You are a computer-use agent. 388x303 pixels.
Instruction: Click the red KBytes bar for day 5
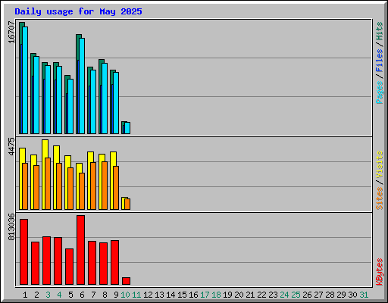click(x=69, y=267)
